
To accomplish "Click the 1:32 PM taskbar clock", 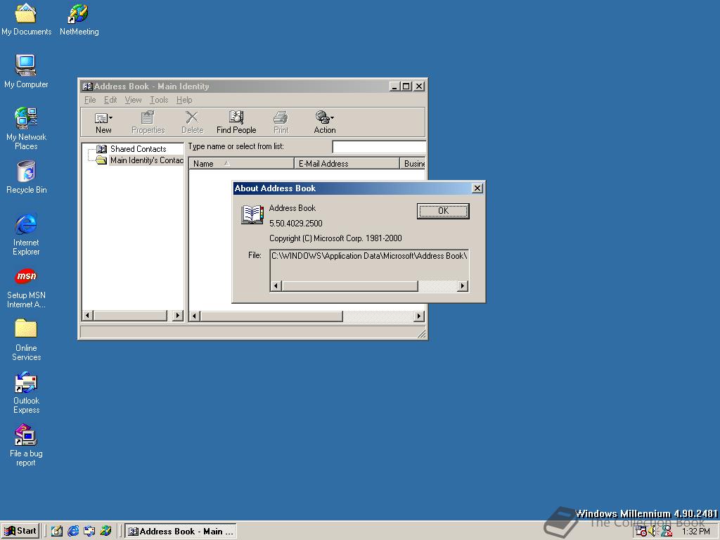I will click(x=695, y=532).
